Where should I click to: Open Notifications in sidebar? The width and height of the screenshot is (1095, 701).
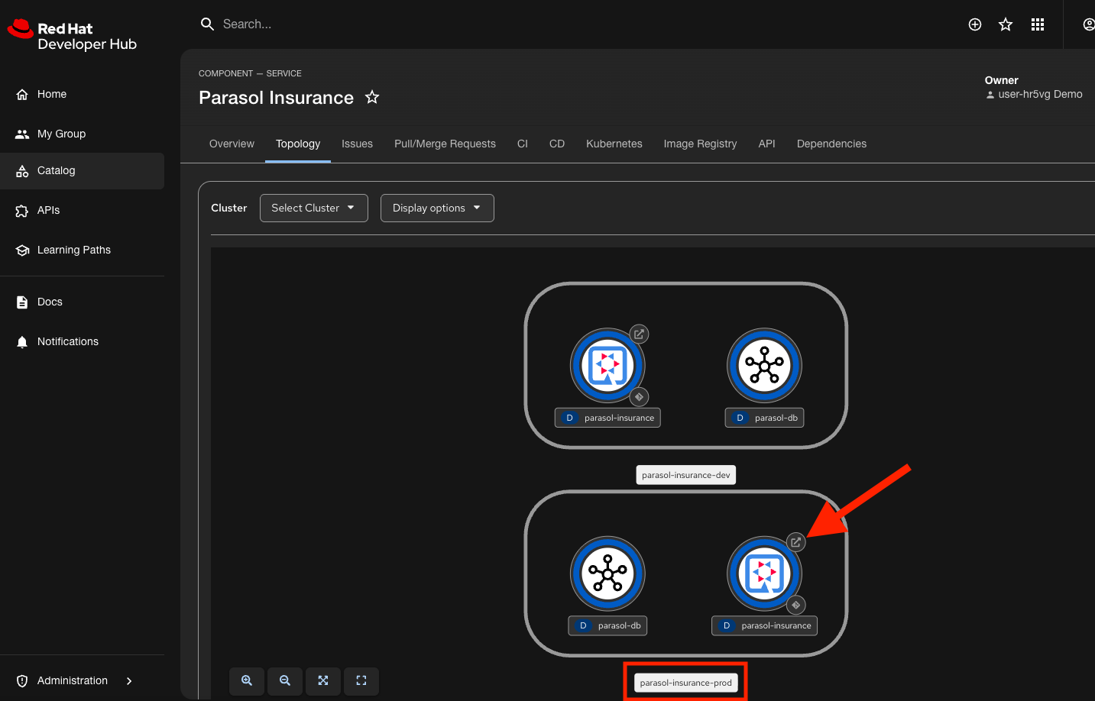[x=82, y=341]
